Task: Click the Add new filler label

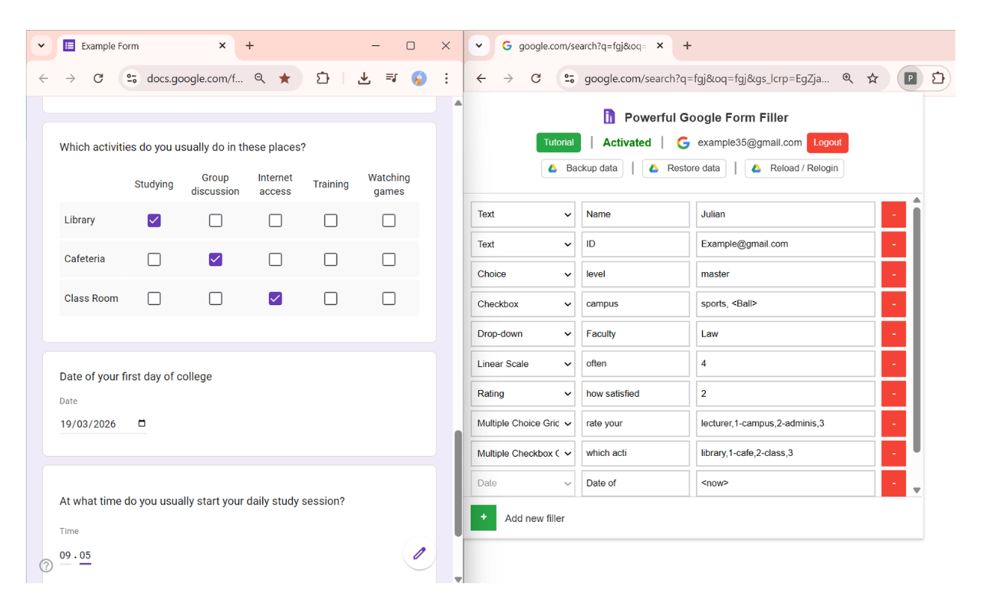Action: pyautogui.click(x=535, y=519)
